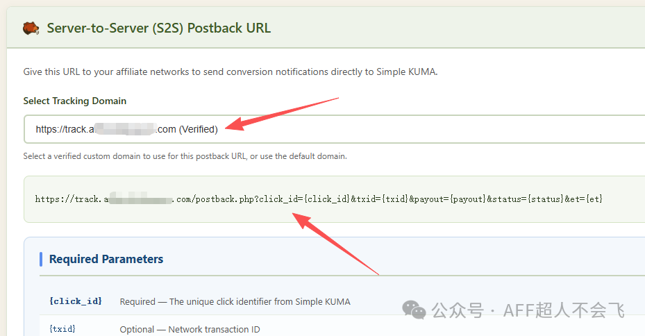The height and width of the screenshot is (336, 645).
Task: Click the 'Server-to-Server (S2S) Postback URL' heading
Action: click(159, 28)
